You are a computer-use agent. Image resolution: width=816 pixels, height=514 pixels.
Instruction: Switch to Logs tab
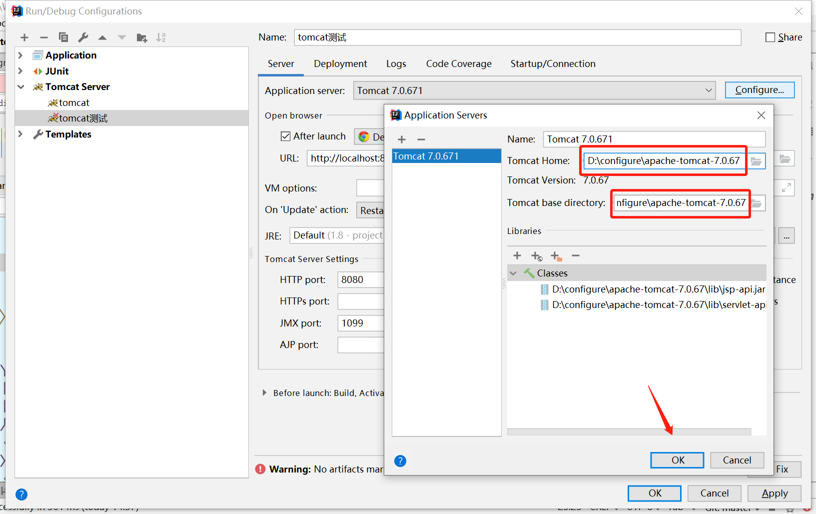[x=396, y=64]
